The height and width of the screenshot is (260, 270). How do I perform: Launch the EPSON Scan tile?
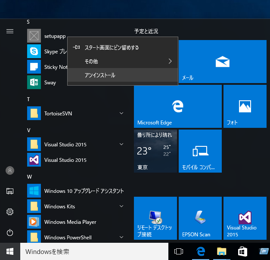click(x=200, y=218)
